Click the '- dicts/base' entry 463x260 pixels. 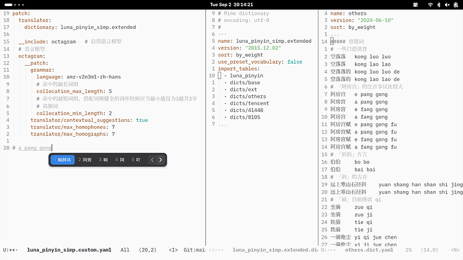point(242,82)
